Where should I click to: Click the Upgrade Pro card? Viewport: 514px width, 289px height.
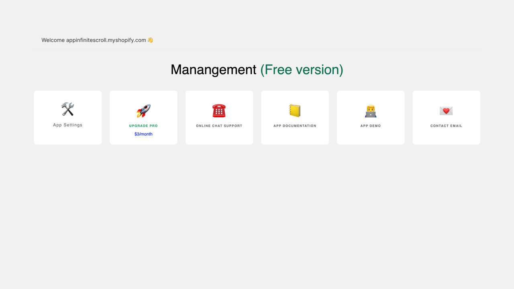(143, 117)
